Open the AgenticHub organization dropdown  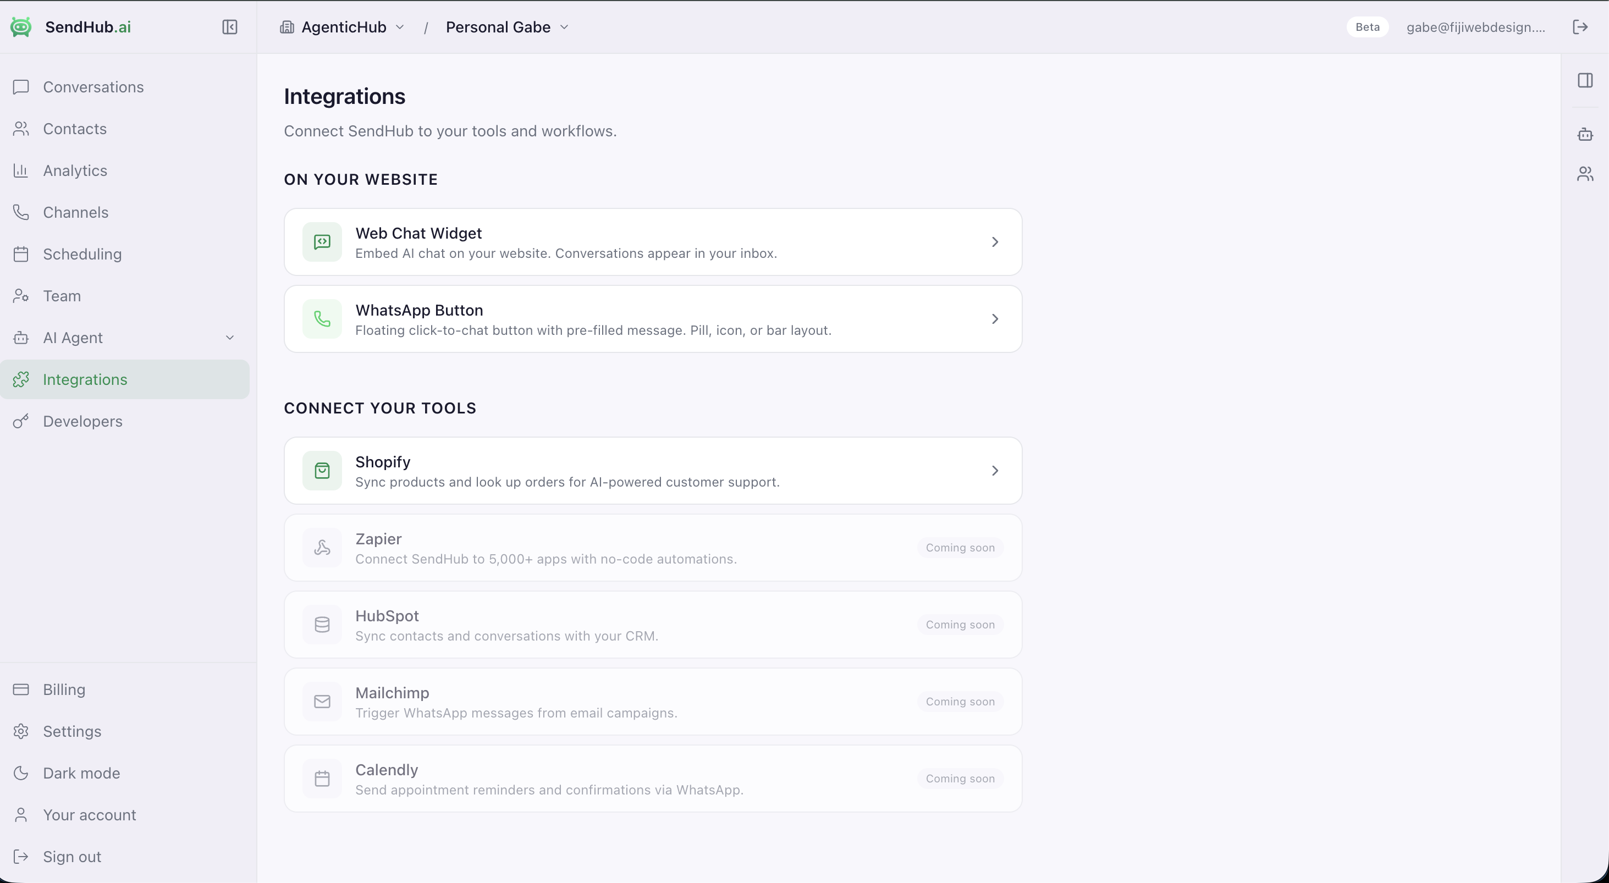[x=342, y=27]
